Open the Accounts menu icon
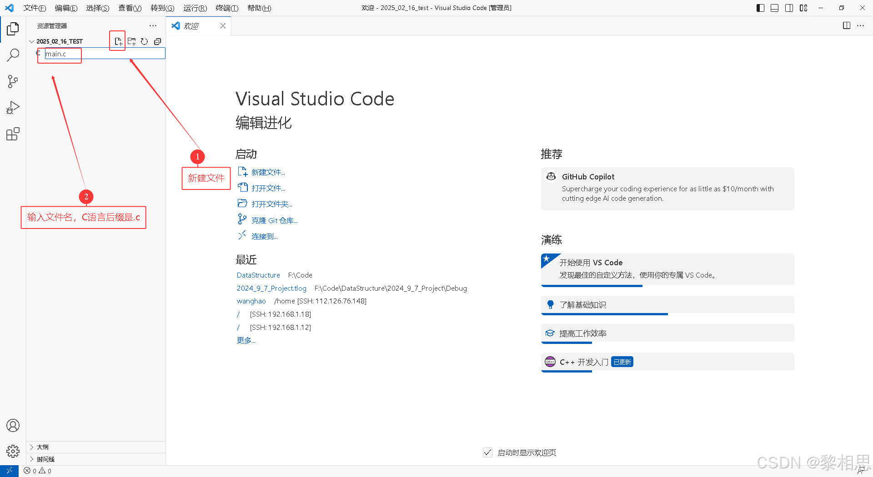 [x=13, y=426]
